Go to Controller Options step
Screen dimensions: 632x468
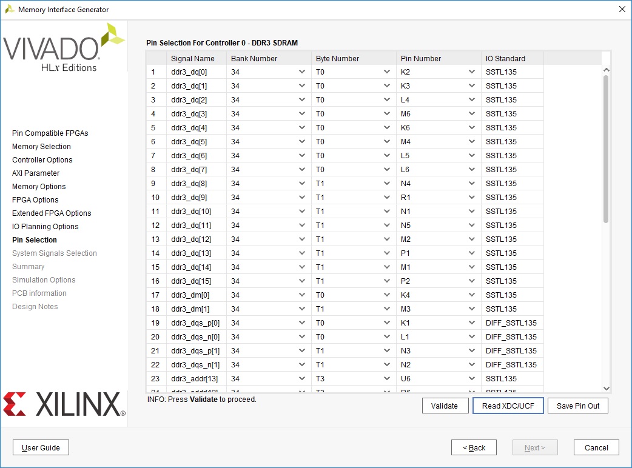42,160
